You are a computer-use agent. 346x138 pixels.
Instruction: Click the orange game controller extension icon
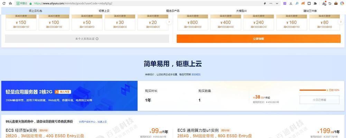pos(303,3)
